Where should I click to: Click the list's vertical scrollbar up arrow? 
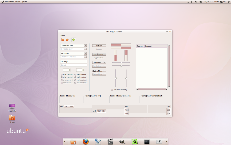[169, 45]
